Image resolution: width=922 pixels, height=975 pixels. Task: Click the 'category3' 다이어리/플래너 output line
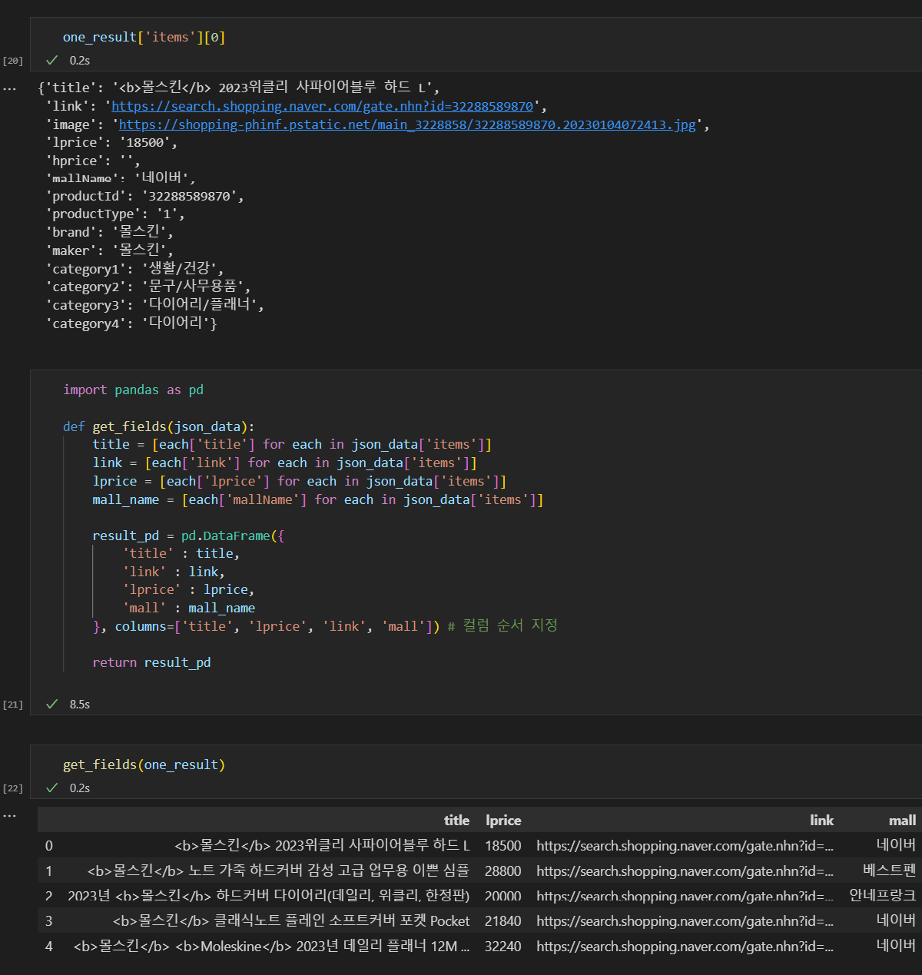tap(154, 304)
